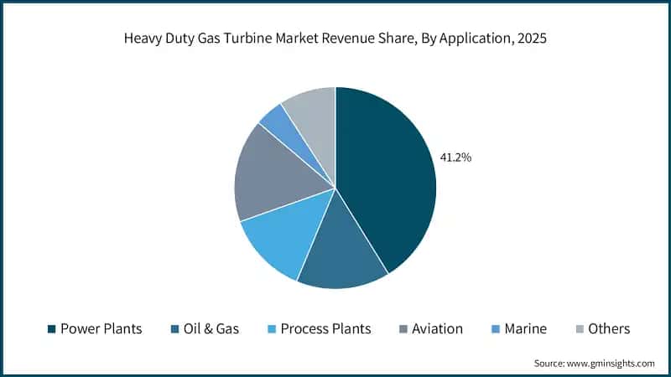Click the Process Plants legend color square
Viewport: 671px width, 377px height.
pyautogui.click(x=272, y=329)
